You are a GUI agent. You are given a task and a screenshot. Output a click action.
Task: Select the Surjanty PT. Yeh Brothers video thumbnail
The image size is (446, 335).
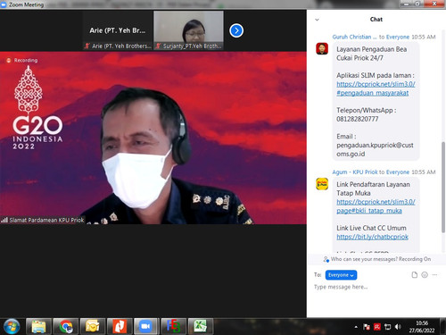(x=188, y=30)
